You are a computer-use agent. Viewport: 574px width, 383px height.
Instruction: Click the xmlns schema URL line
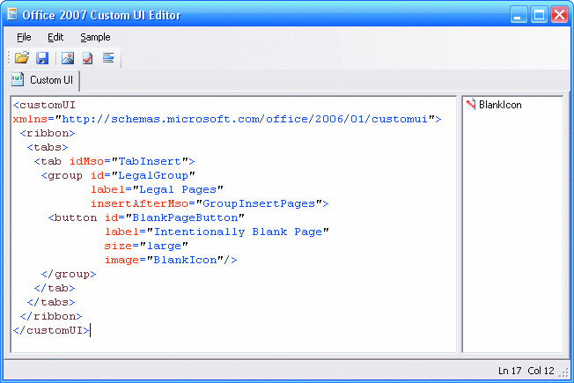pos(227,120)
